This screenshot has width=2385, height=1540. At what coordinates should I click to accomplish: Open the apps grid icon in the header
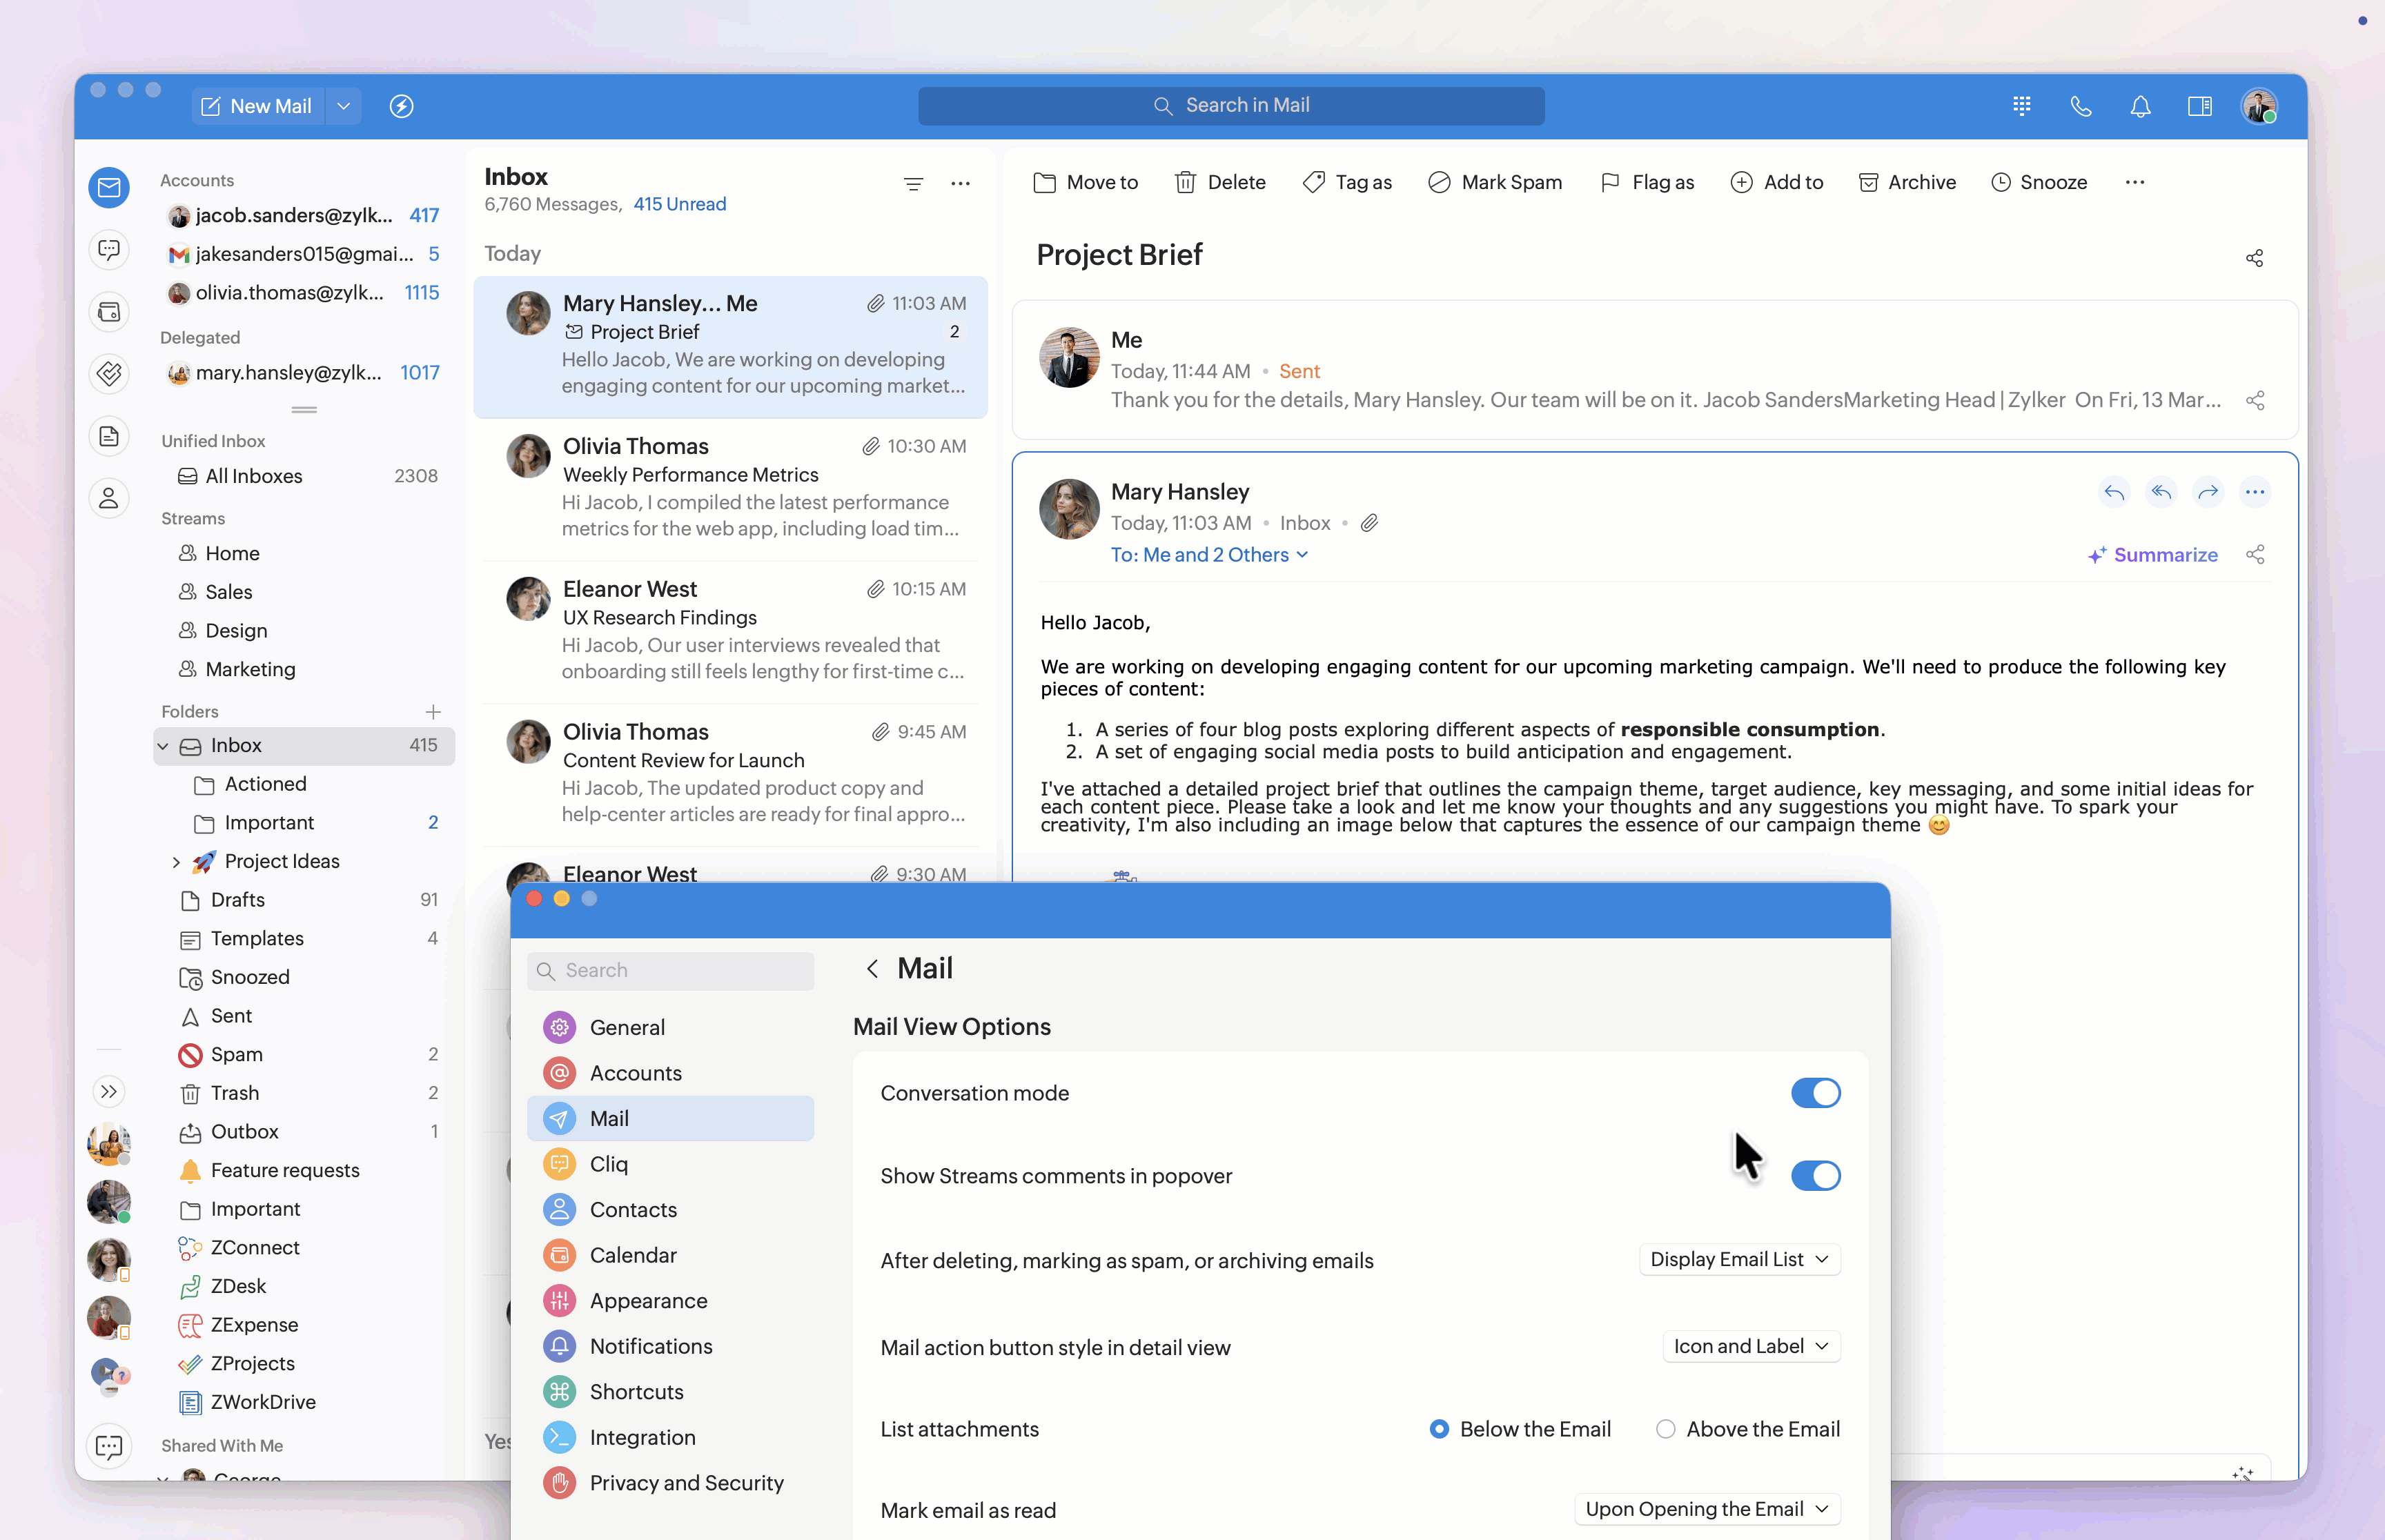[2021, 106]
